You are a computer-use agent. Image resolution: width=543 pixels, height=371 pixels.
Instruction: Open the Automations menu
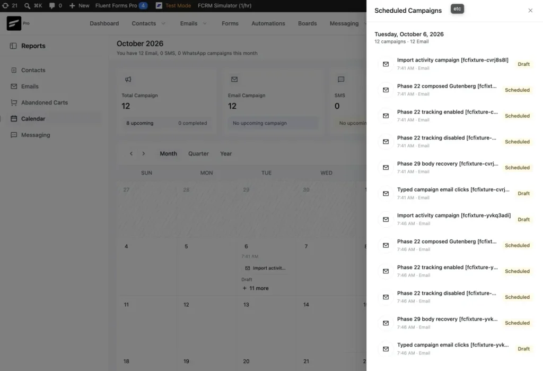[268, 23]
